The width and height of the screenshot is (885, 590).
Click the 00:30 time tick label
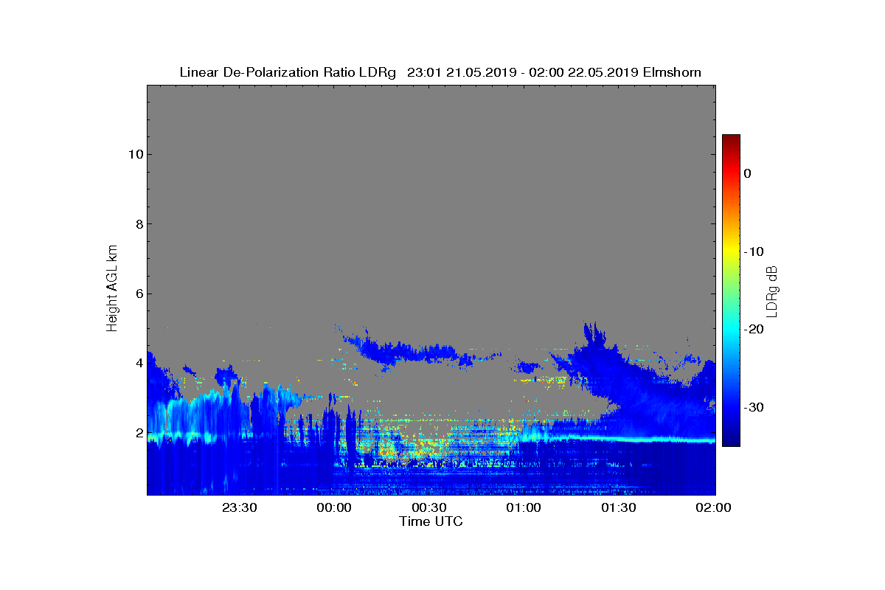(x=428, y=507)
